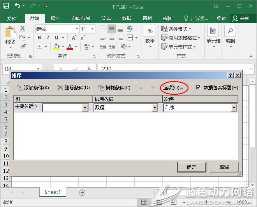
Task: Click the Undo arrow icon
Action: tap(18, 6)
